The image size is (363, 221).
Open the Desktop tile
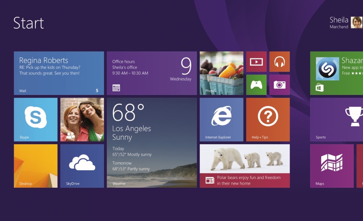click(36, 166)
